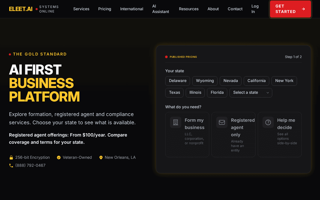Call the (888) 792-0467 phone number
This screenshot has height=200, width=320.
pos(30,165)
